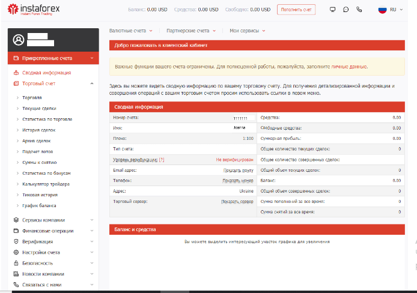Click Сводная информация in sidebar

pos(46,73)
